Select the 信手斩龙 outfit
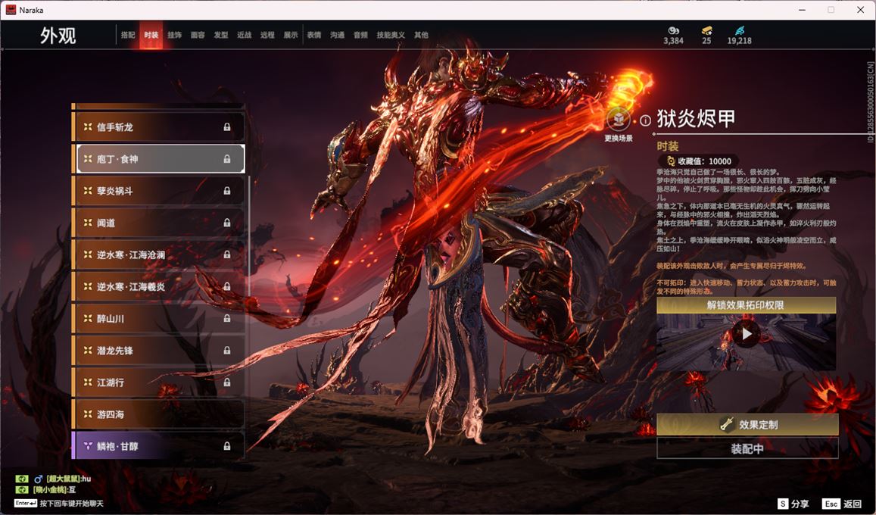Image resolution: width=876 pixels, height=515 pixels. pos(158,126)
